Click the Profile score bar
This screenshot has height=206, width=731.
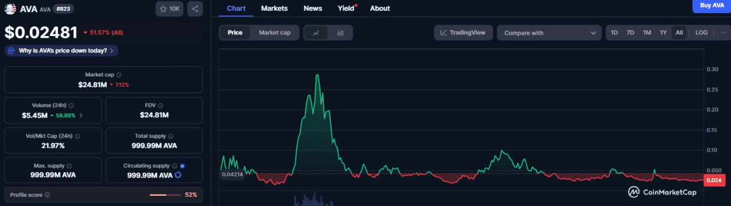click(166, 195)
